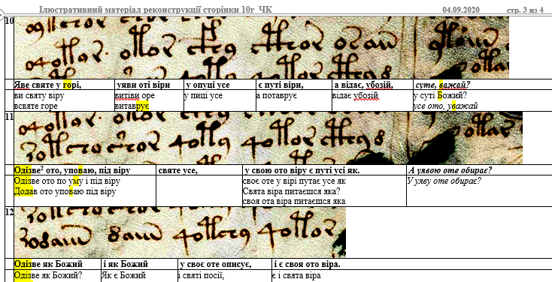The width and height of the screenshot is (552, 282).
Task: Click the line 'Одізве ото по уму і під віру'
Action: pos(67,181)
